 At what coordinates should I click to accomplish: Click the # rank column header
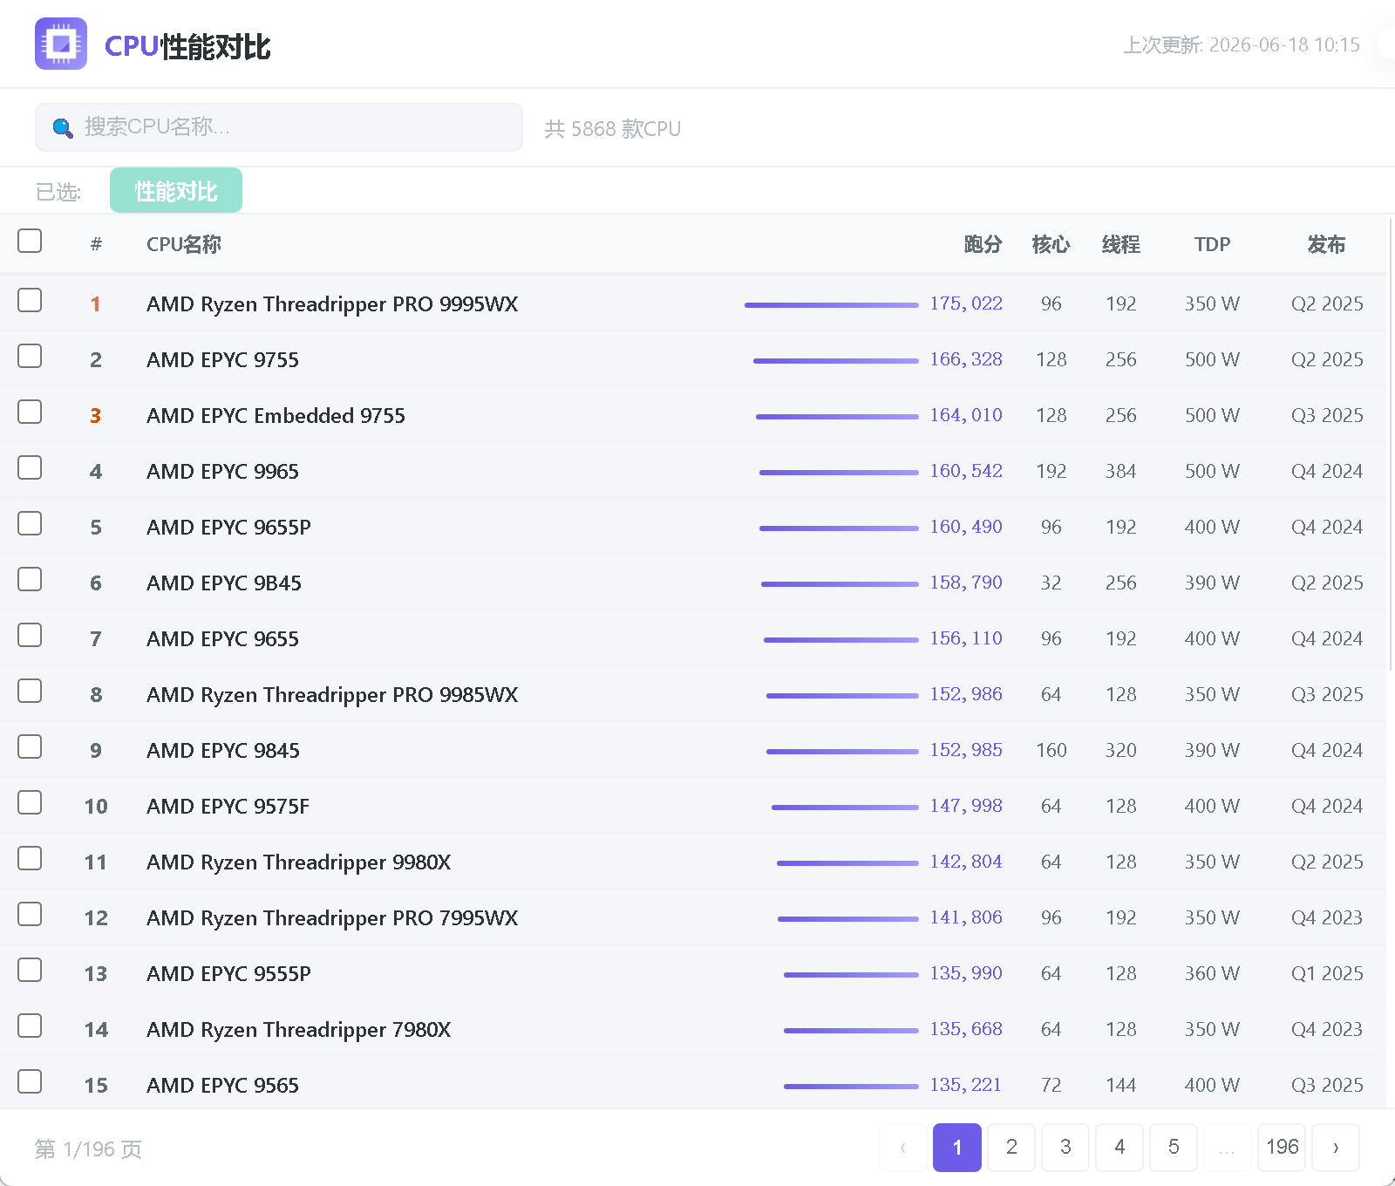(x=96, y=244)
